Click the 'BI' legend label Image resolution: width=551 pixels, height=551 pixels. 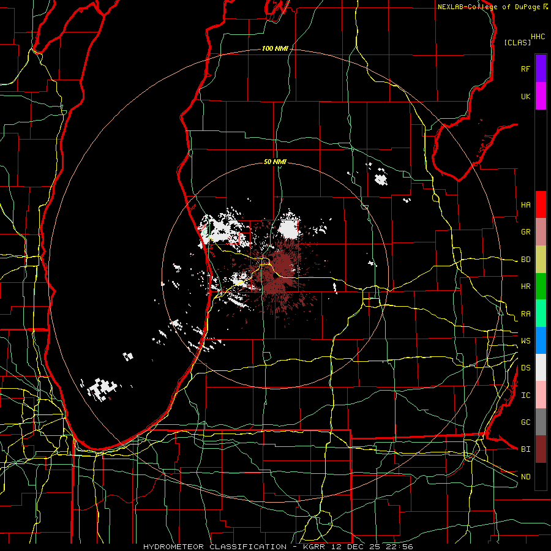525,449
